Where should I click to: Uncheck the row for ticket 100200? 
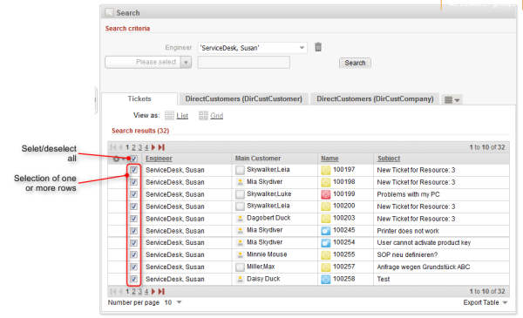(133, 206)
